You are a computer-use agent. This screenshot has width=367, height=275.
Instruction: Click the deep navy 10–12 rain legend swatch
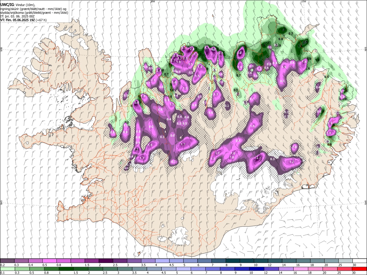256,269
